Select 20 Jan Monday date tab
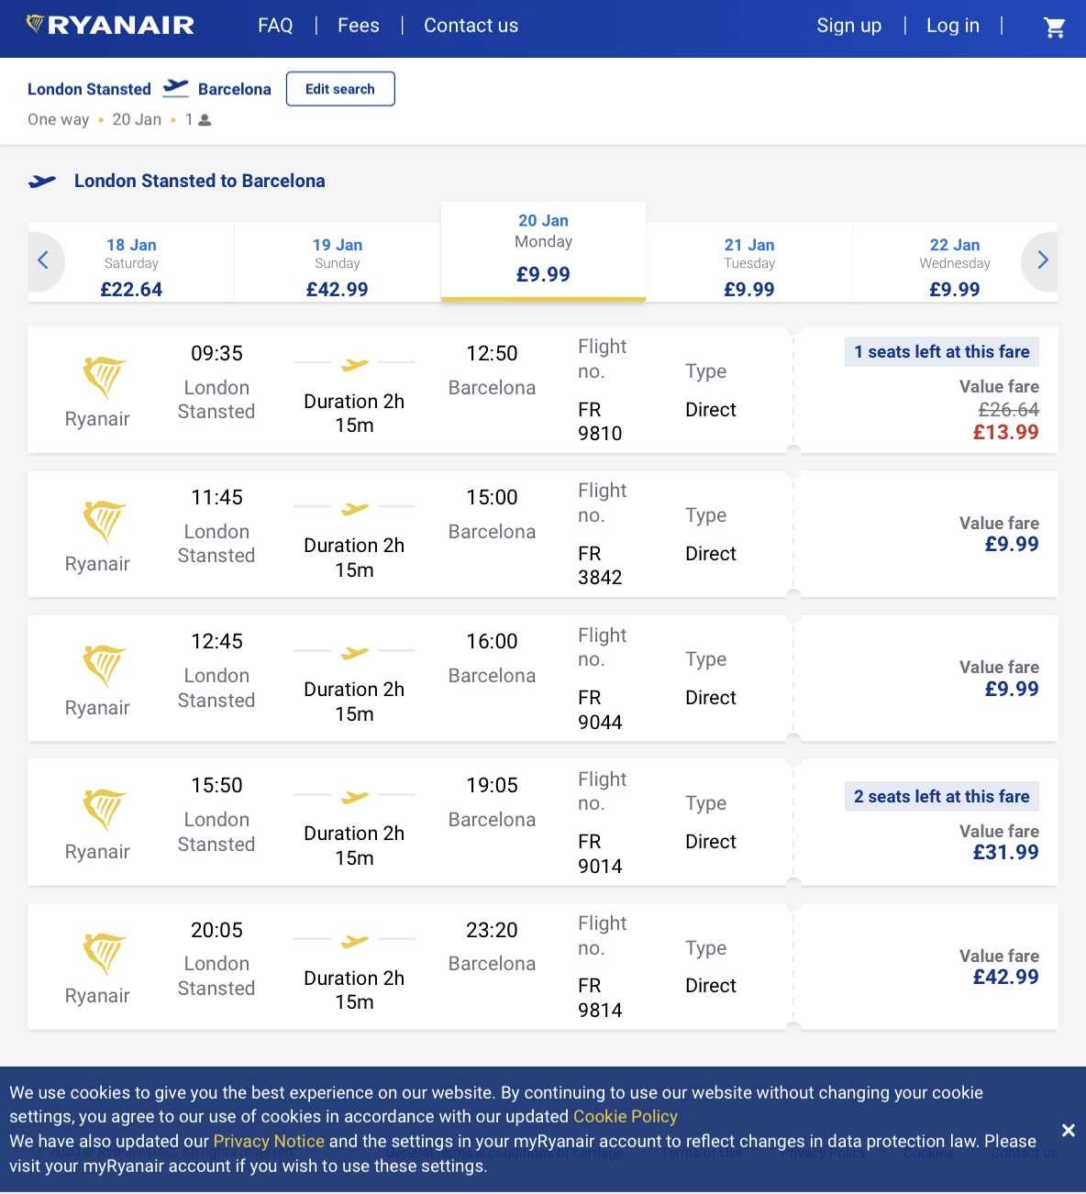This screenshot has height=1194, width=1086. pos(543,250)
